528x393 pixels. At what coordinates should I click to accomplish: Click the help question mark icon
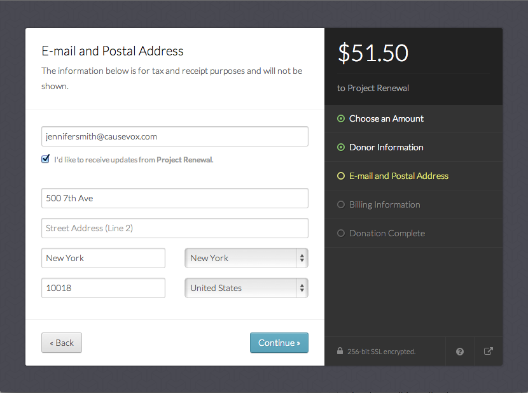(x=460, y=352)
